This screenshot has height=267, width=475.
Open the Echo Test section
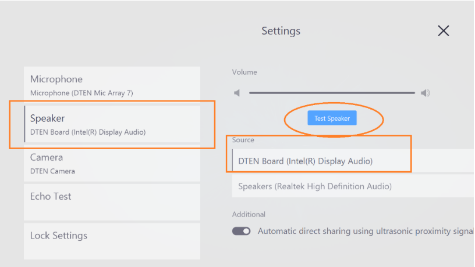tap(112, 203)
